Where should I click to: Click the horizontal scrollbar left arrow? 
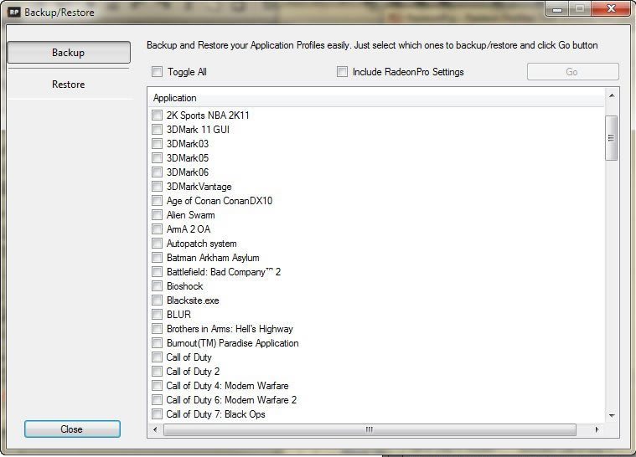pos(155,429)
